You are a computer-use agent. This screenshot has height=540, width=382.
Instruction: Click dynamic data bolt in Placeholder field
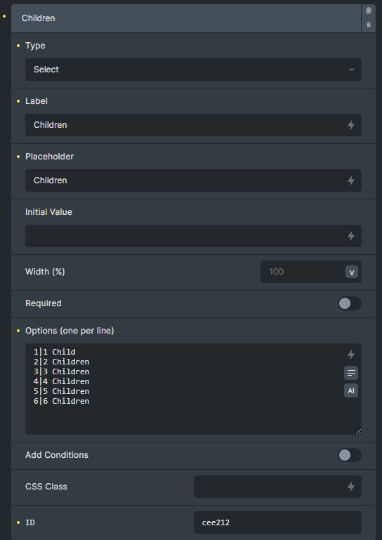351,180
